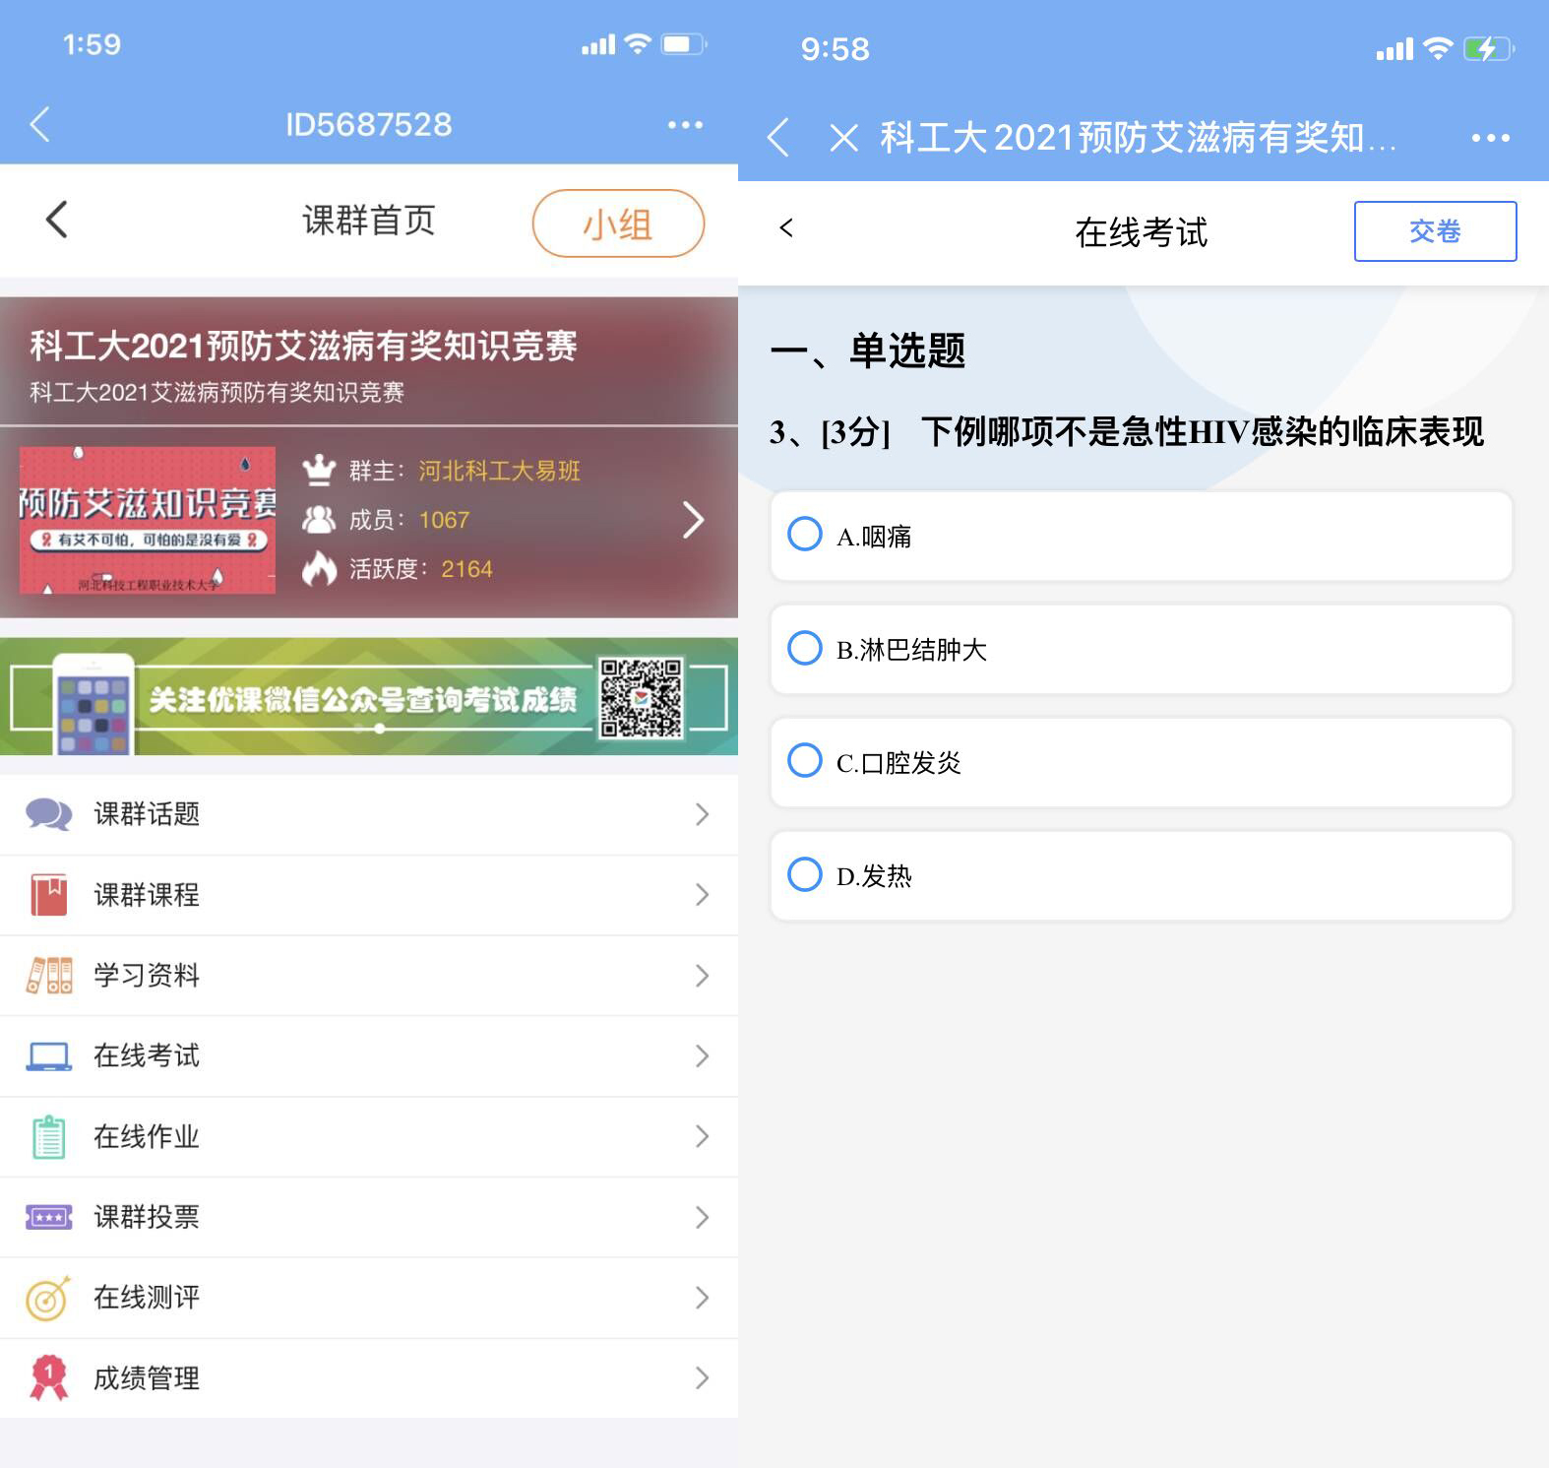Close exam webview with the X icon

click(x=843, y=138)
